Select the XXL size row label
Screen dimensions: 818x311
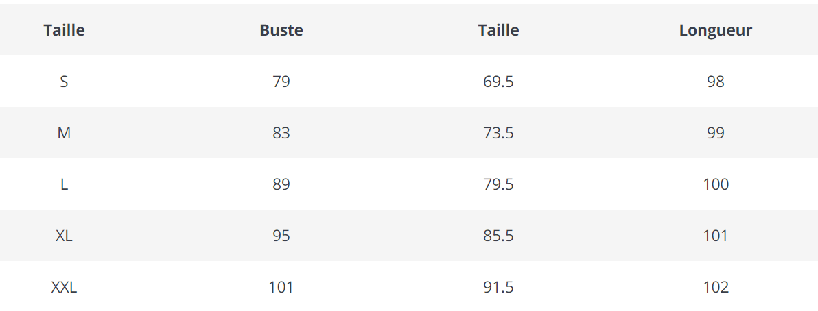point(64,287)
